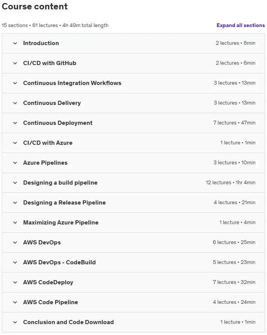Toggle the Continuous Deployment chevron
The width and height of the screenshot is (267, 335).
coord(15,123)
